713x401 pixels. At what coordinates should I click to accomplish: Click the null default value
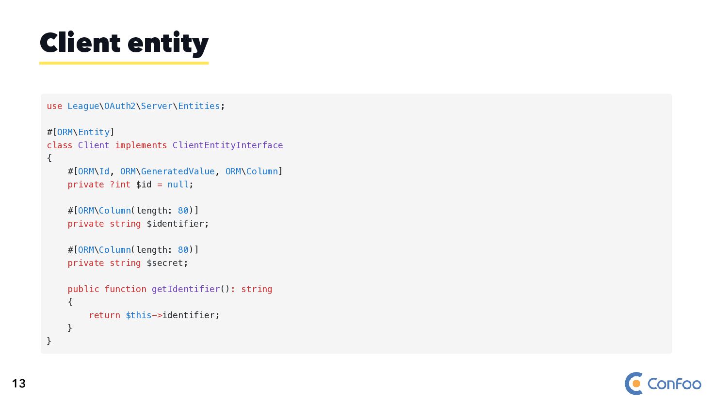pyautogui.click(x=178, y=185)
